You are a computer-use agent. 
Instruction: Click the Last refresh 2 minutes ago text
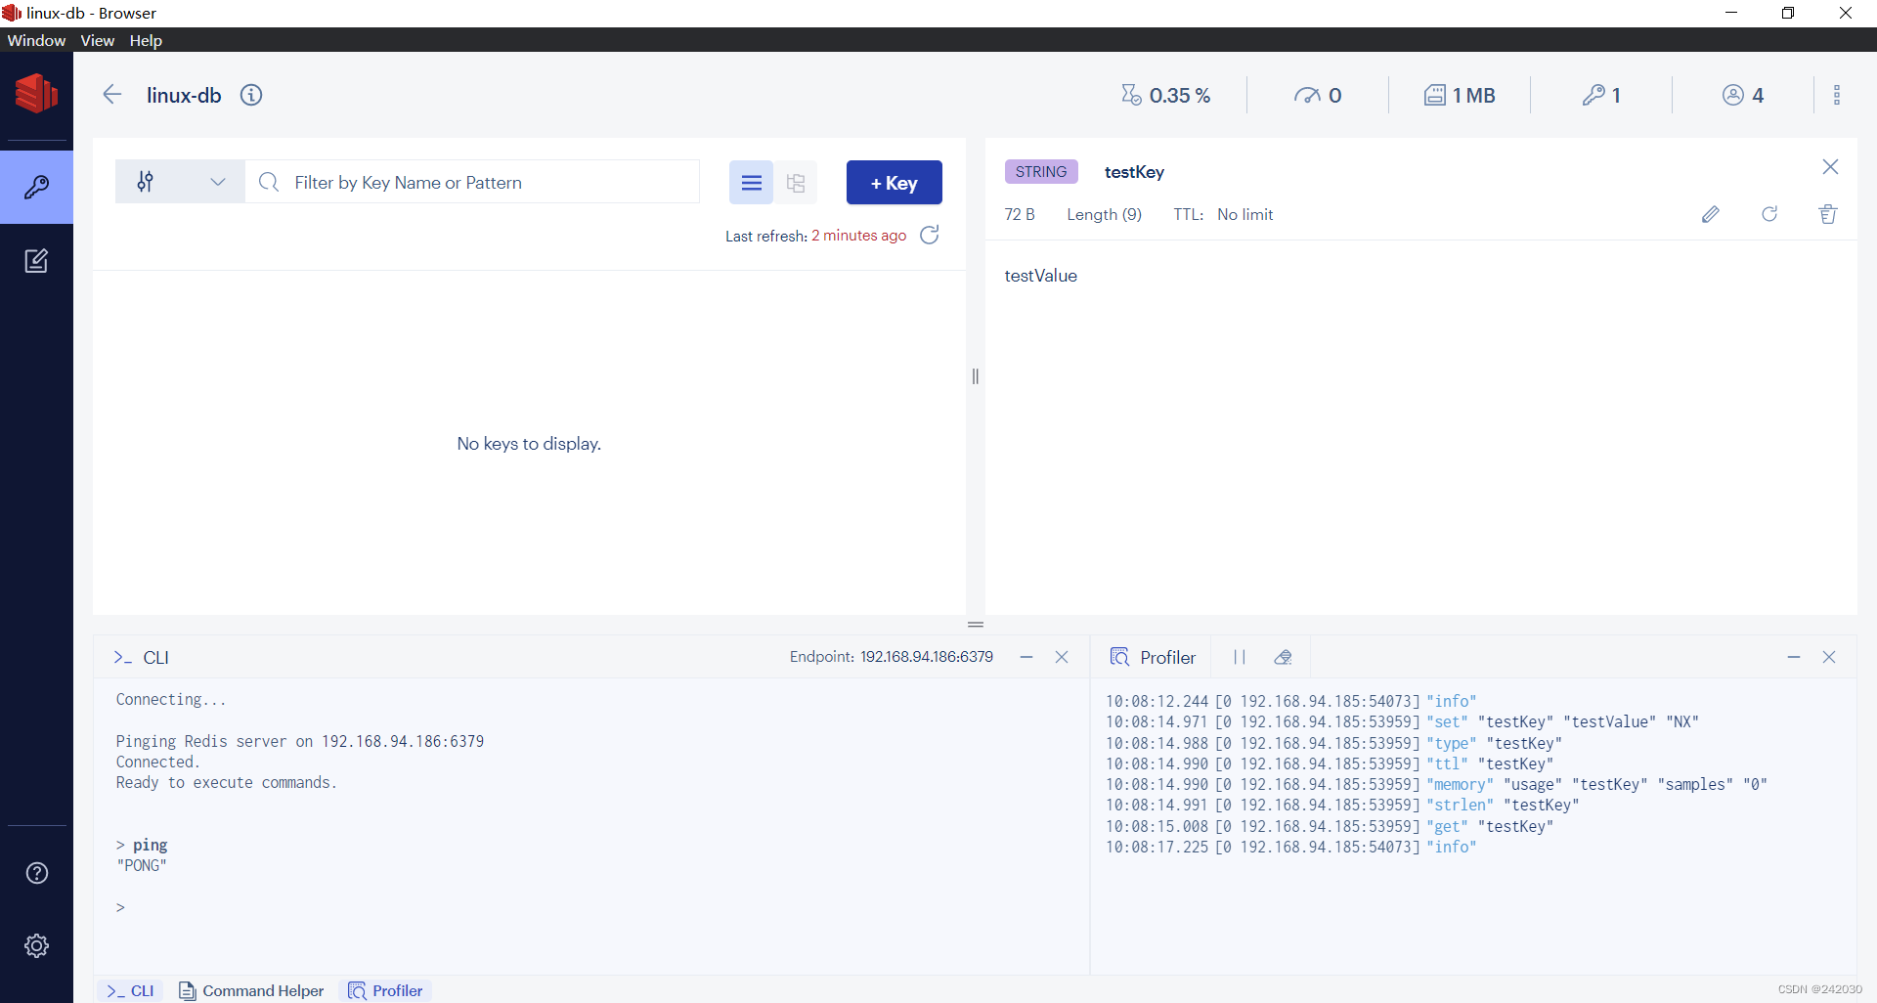point(815,236)
